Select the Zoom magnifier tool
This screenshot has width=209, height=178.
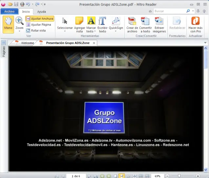click(x=19, y=23)
